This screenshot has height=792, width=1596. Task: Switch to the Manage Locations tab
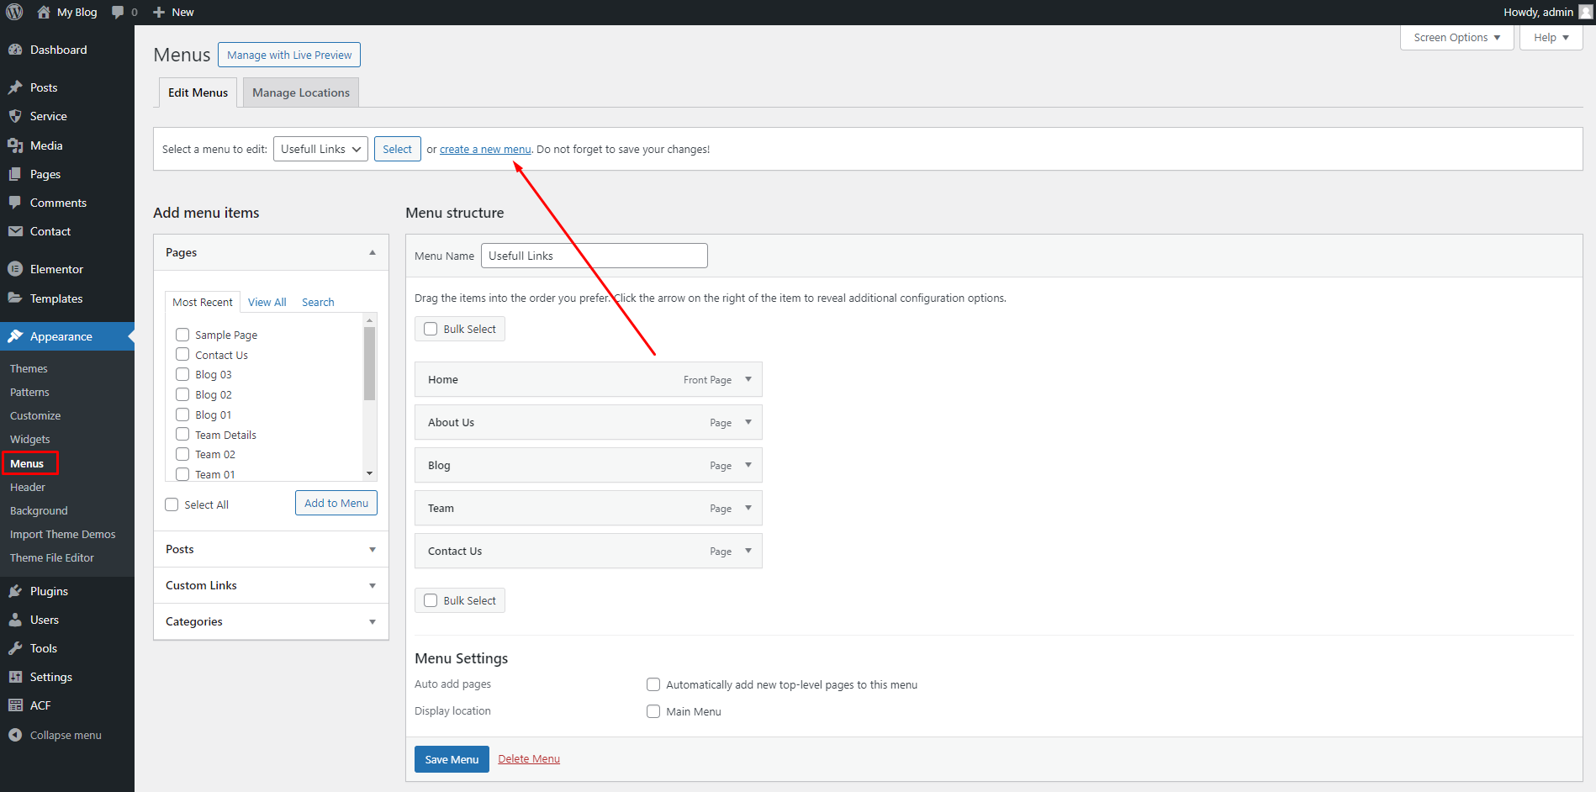pos(301,92)
